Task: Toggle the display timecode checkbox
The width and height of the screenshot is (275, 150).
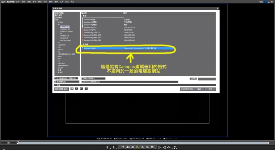Action: coord(82,79)
